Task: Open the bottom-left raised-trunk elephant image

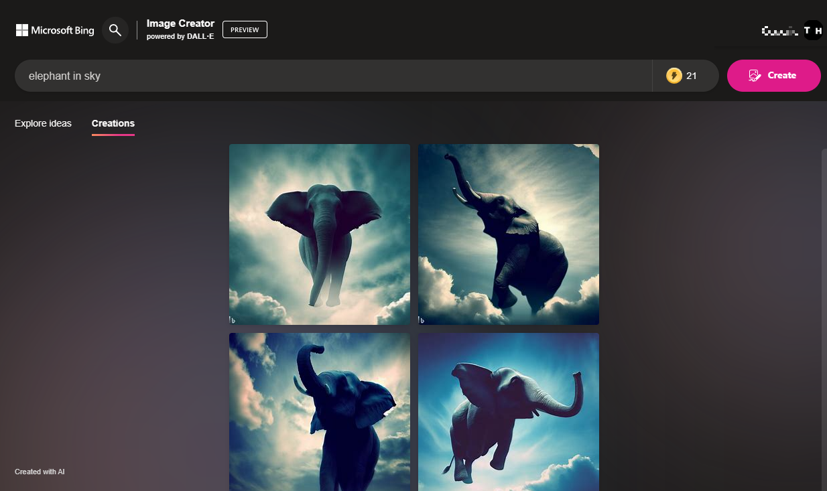Action: 319,412
